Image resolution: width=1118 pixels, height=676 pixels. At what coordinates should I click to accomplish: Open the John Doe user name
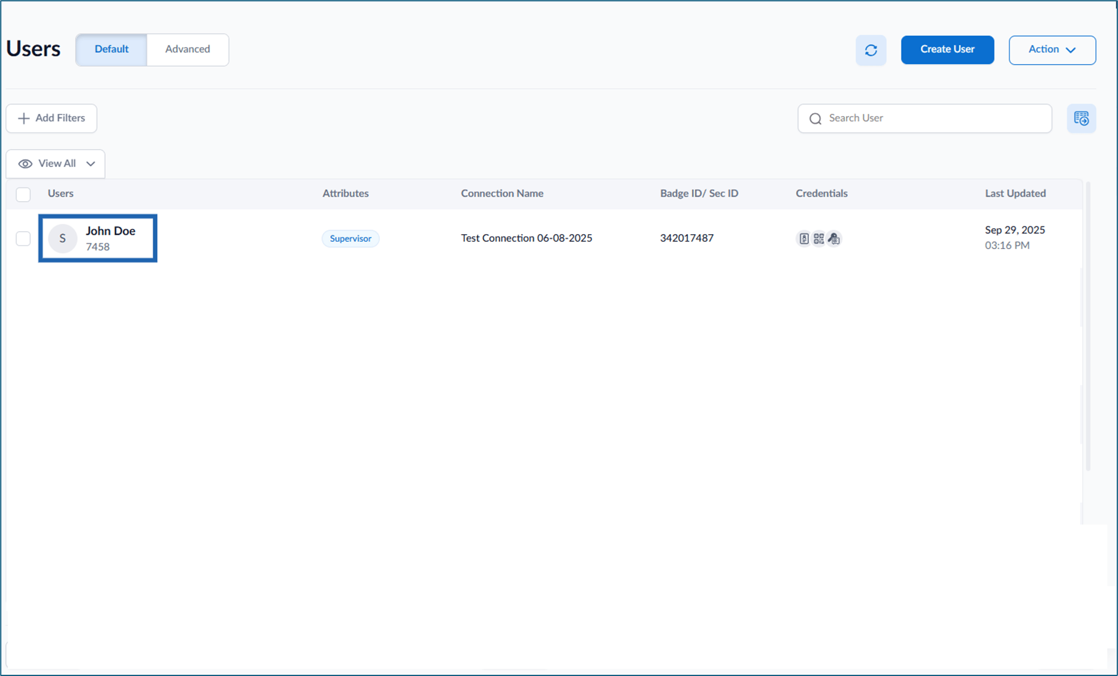click(110, 231)
